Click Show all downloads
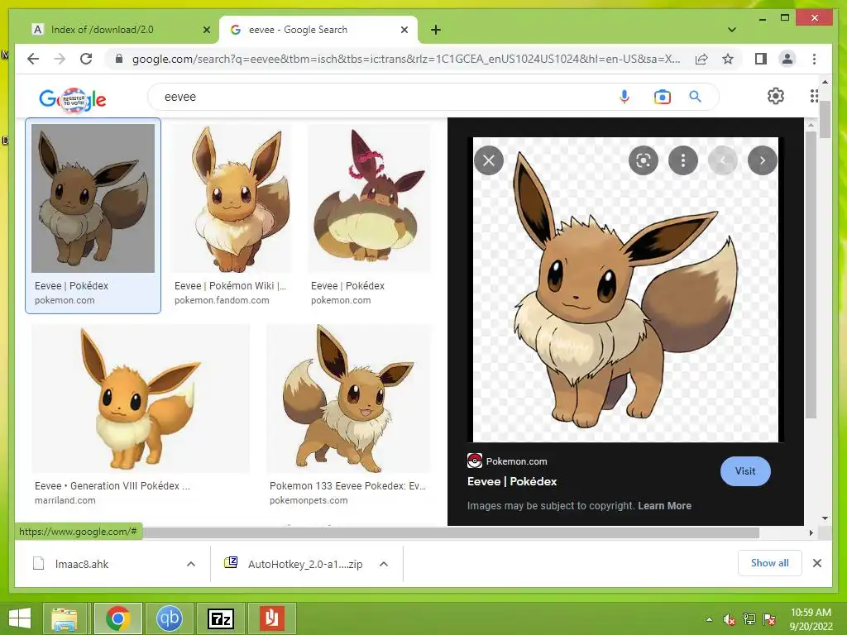 770,562
